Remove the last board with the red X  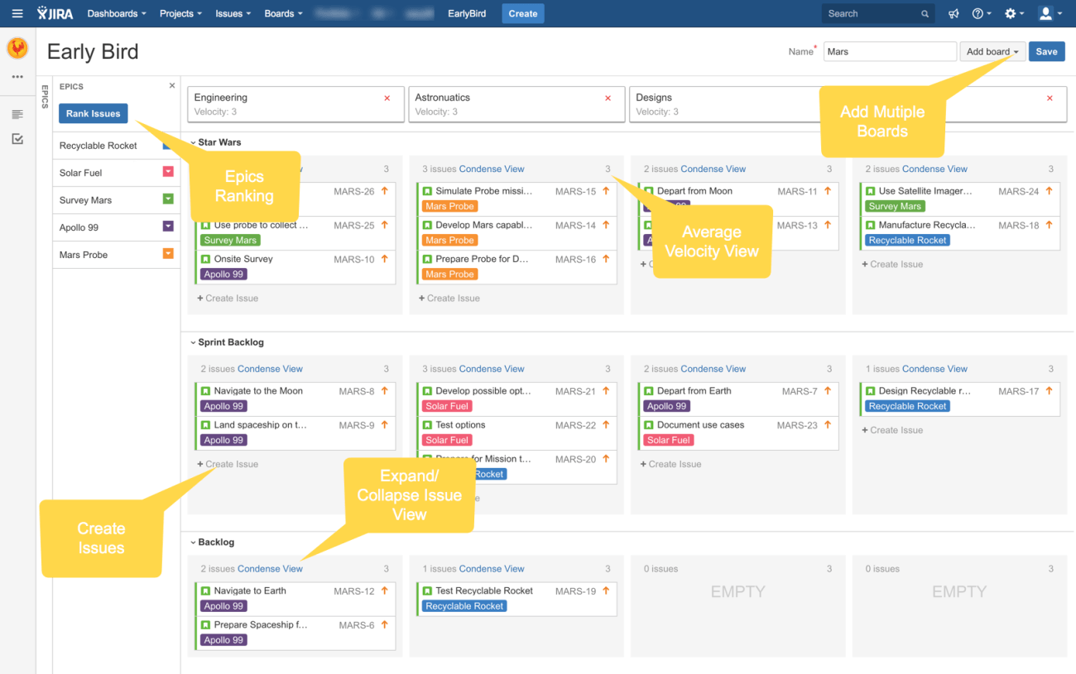tap(1050, 98)
